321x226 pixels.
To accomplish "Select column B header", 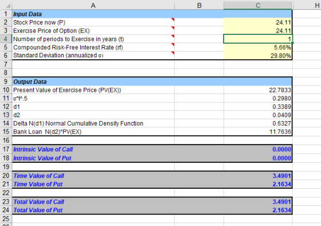I will point(199,5).
